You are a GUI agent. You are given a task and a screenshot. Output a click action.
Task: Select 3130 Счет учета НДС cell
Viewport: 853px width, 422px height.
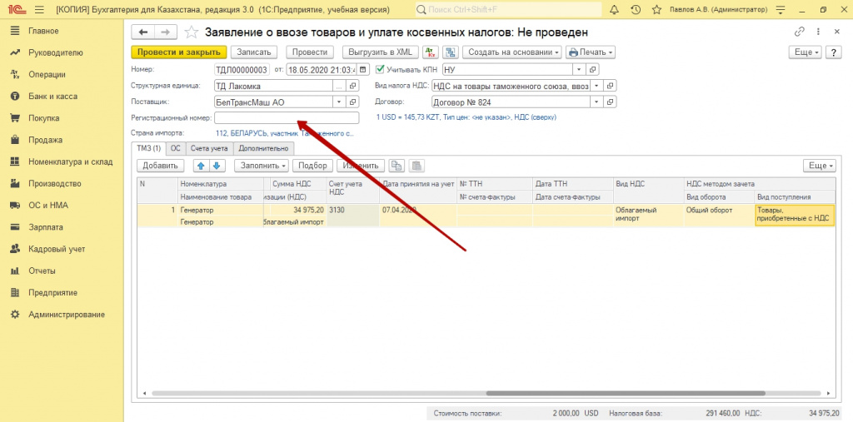(353, 215)
